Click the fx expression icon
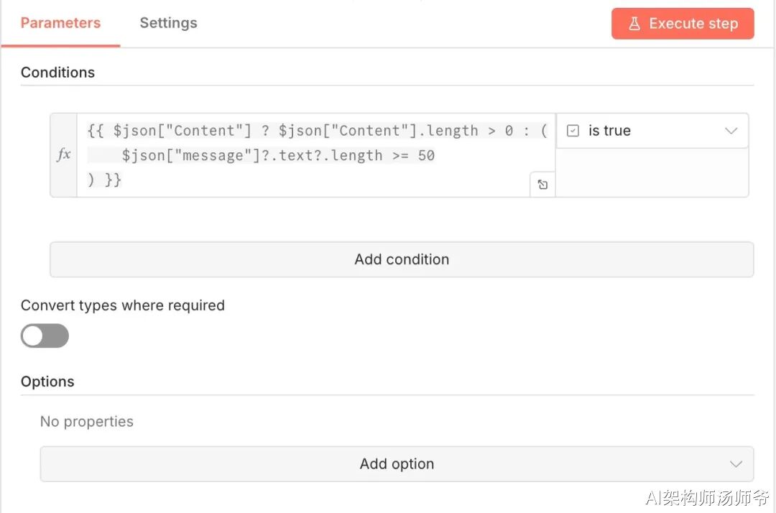 (63, 154)
